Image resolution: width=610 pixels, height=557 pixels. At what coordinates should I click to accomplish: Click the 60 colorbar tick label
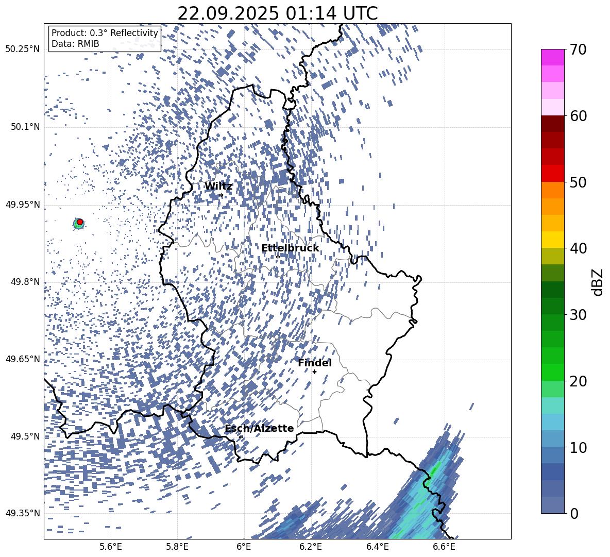point(578,116)
